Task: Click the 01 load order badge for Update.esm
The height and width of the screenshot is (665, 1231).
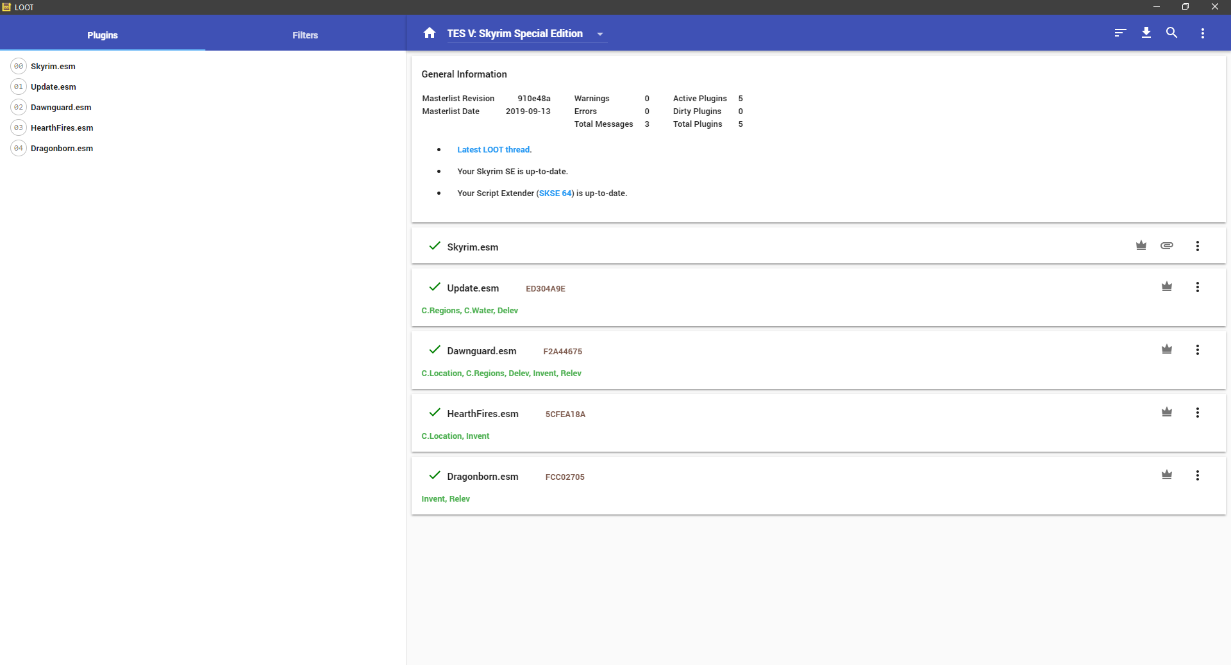Action: [19, 86]
